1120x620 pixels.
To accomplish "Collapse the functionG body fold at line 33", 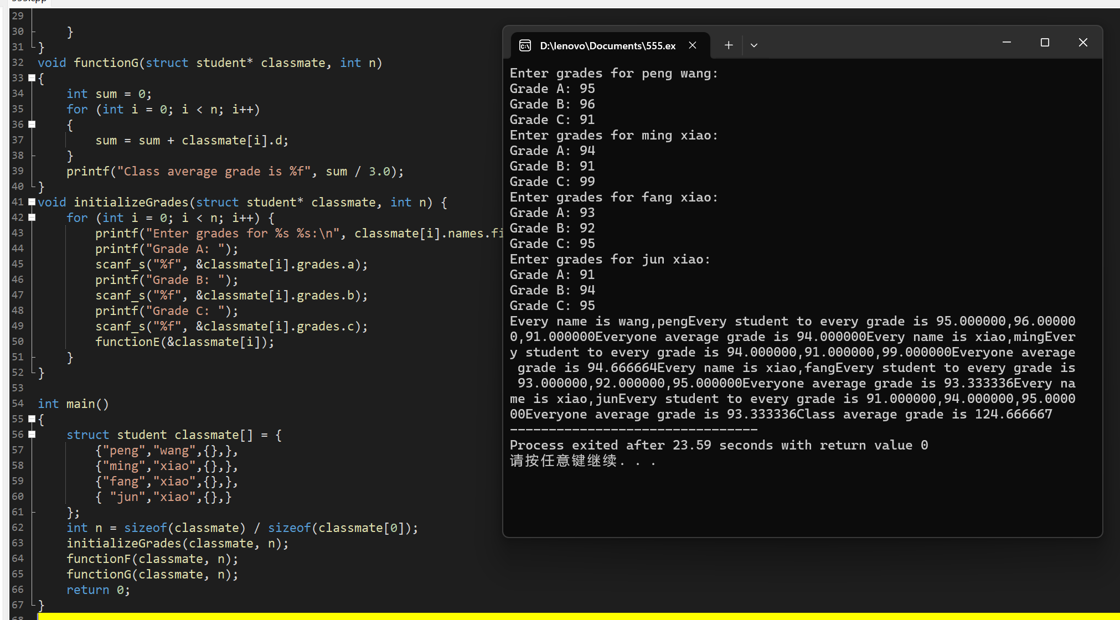I will point(32,78).
